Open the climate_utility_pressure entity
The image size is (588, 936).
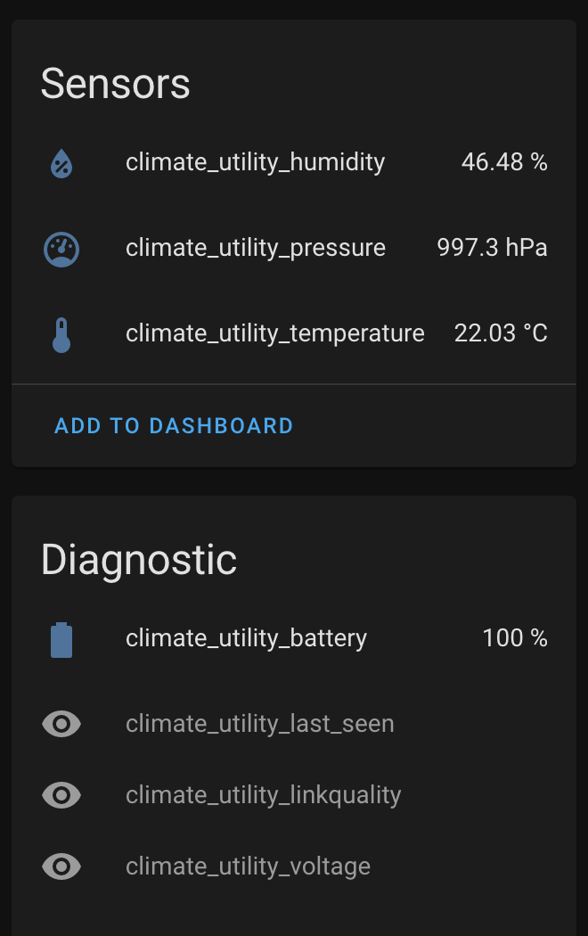(x=255, y=249)
